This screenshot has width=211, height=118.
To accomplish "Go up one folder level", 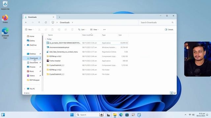I will pyautogui.click(x=39, y=23).
